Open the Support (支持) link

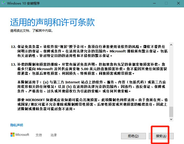(39, 135)
